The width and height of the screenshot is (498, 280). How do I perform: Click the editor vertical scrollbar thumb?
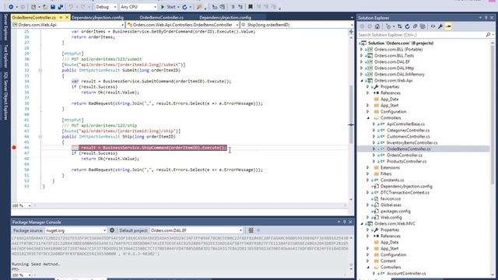pyautogui.click(x=351, y=114)
